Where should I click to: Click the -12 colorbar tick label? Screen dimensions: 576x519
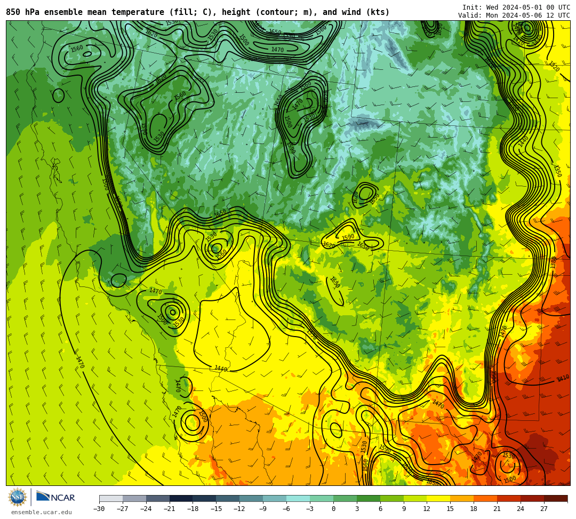[240, 509]
